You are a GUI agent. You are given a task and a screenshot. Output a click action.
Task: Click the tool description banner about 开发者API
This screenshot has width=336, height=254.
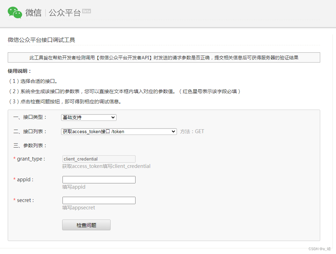point(164,58)
